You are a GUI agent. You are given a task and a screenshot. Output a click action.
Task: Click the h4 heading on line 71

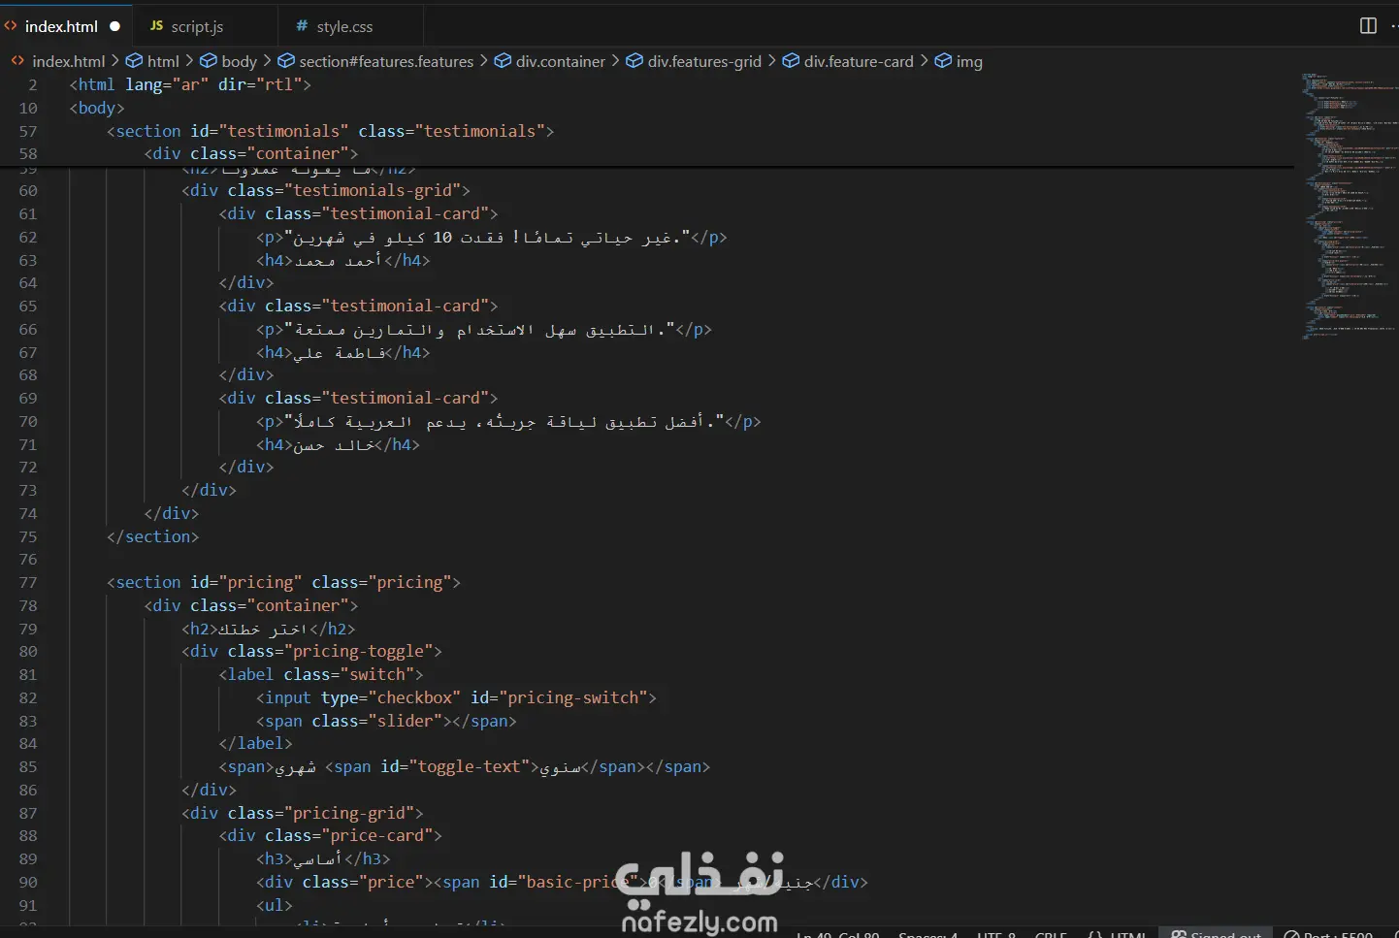click(x=339, y=444)
